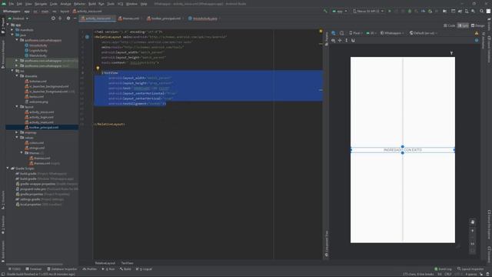This screenshot has height=277, width=492.
Task: Click the Make Project hammer icon
Action: 325,11
